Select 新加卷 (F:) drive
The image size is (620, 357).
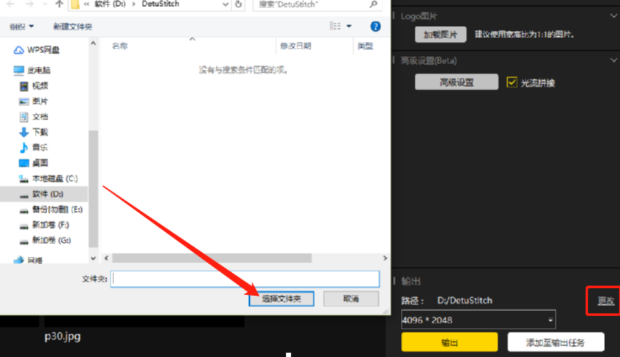44,225
